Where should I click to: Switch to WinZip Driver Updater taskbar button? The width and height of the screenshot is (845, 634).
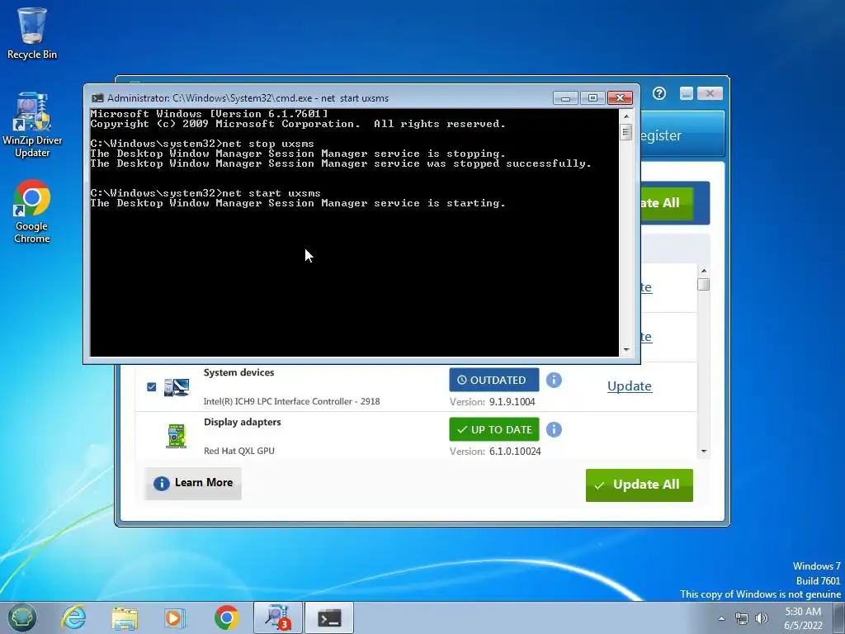click(x=278, y=617)
